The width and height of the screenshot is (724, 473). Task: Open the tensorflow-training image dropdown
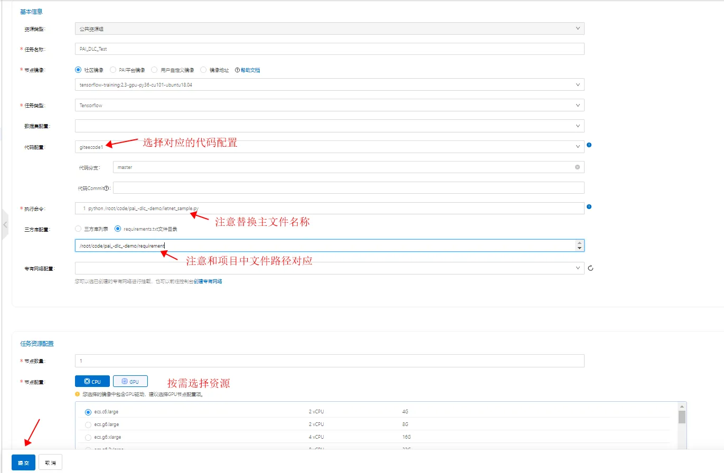pyautogui.click(x=330, y=84)
